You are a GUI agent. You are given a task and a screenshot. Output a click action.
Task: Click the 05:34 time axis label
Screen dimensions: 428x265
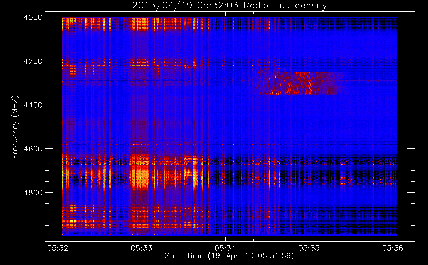coord(225,248)
